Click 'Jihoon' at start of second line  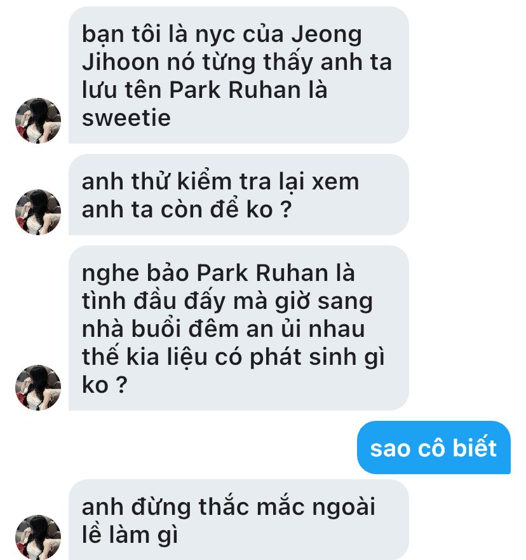click(121, 62)
